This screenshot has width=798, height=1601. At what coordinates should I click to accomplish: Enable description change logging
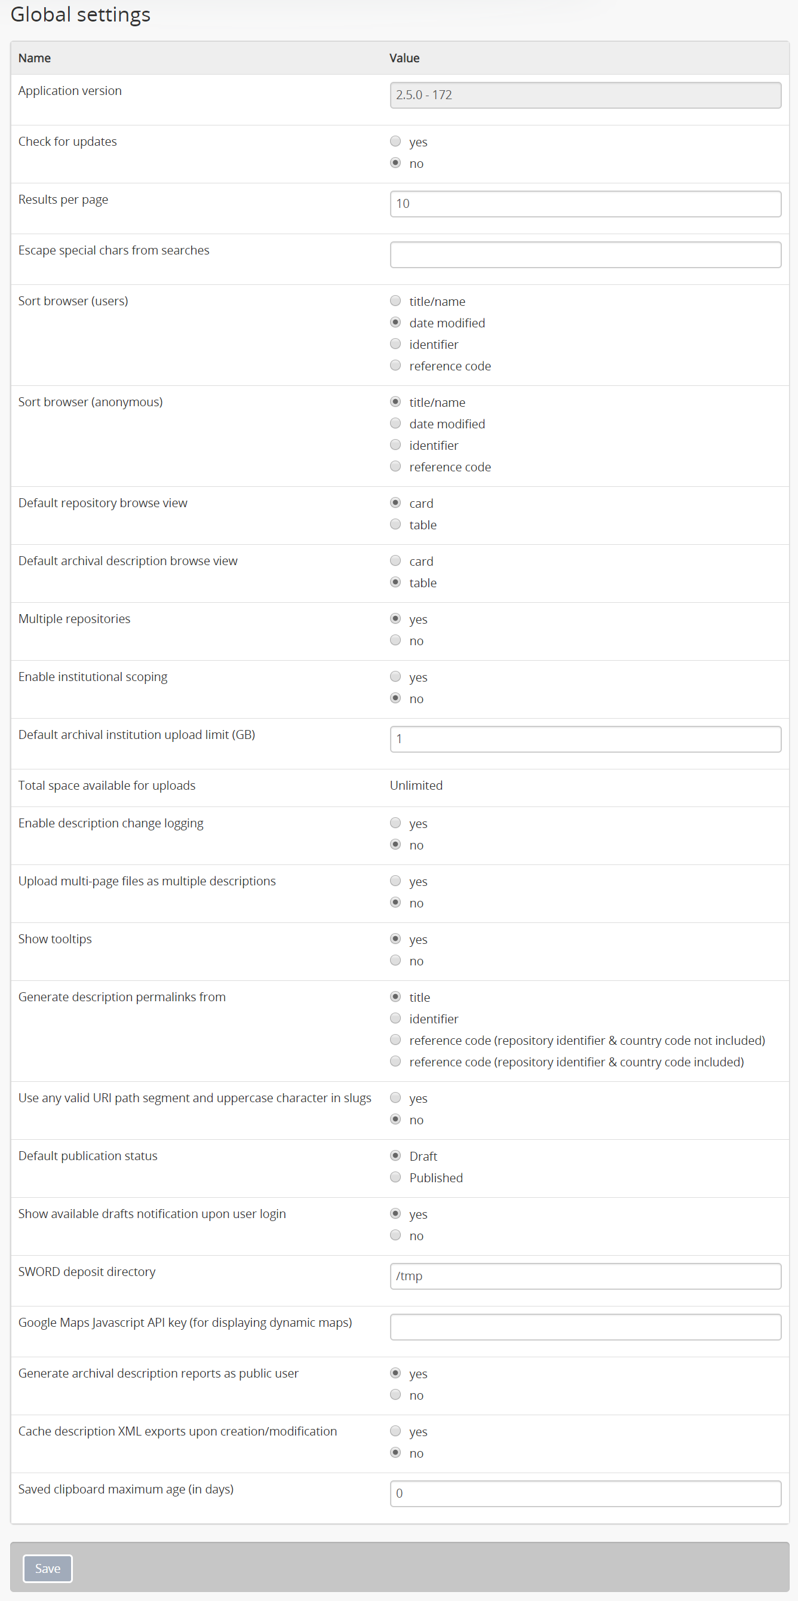(x=395, y=823)
